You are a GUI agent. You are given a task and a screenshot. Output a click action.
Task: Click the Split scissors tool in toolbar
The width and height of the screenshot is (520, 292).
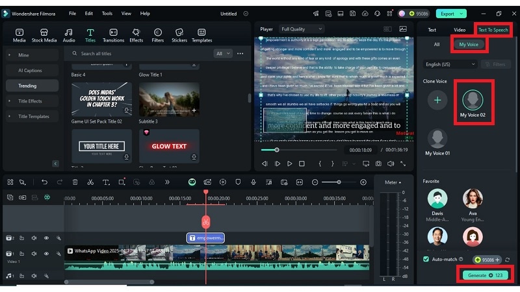90,182
